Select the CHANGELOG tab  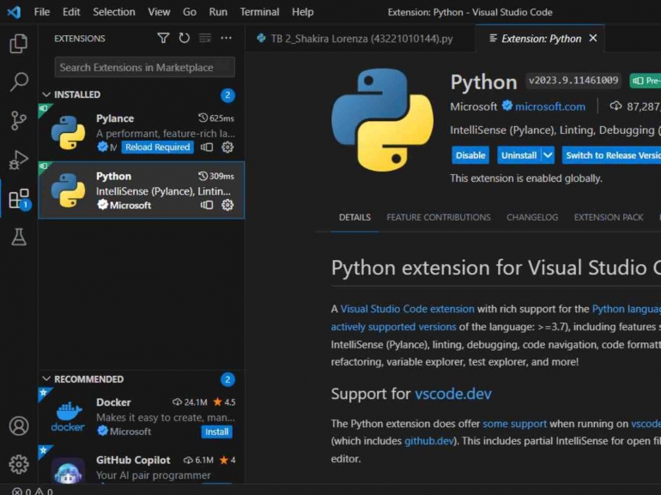(x=532, y=217)
